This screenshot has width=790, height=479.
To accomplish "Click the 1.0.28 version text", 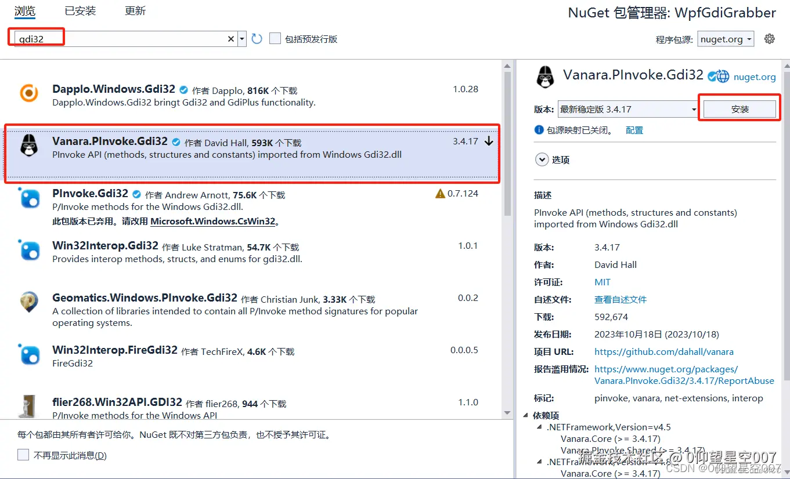I will click(466, 89).
